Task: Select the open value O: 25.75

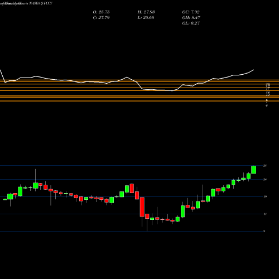Action: [101, 12]
